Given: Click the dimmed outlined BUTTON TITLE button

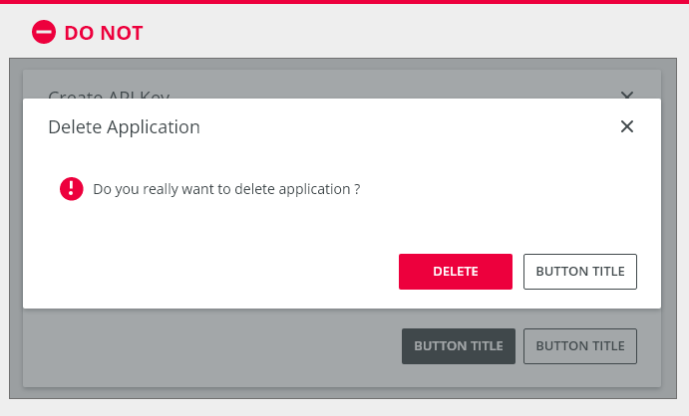Looking at the screenshot, I should click(580, 346).
